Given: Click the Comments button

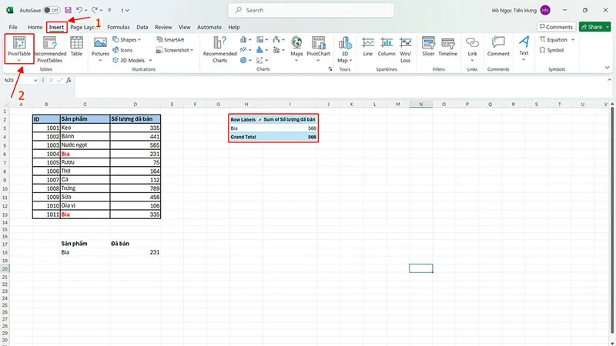Looking at the screenshot, I should coord(556,27).
